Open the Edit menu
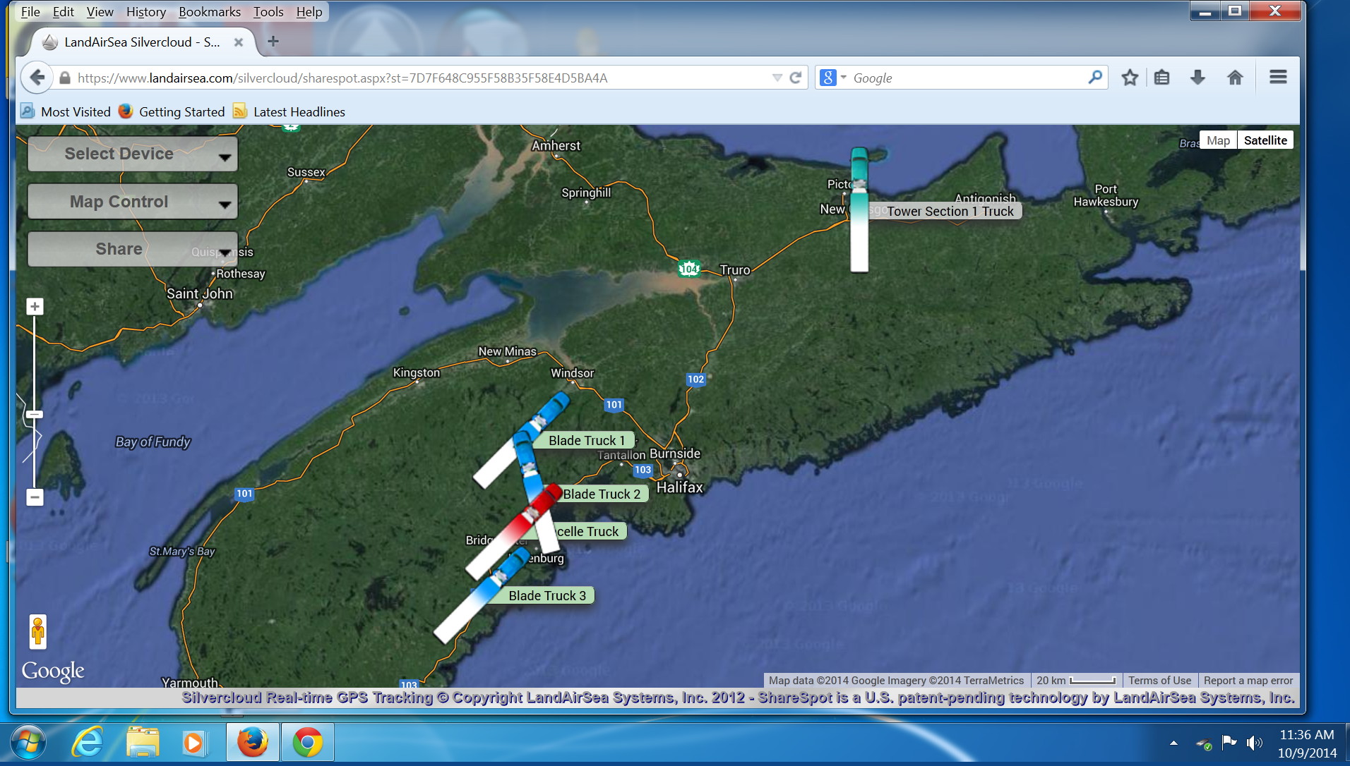Image resolution: width=1350 pixels, height=766 pixels. point(63,12)
